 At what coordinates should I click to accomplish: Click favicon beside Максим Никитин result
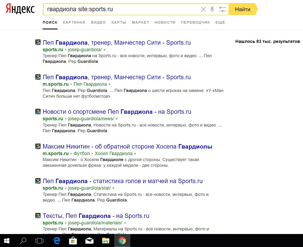click(x=38, y=146)
